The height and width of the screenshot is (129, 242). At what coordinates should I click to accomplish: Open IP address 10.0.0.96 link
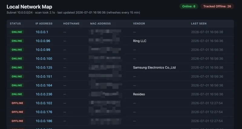43,41
